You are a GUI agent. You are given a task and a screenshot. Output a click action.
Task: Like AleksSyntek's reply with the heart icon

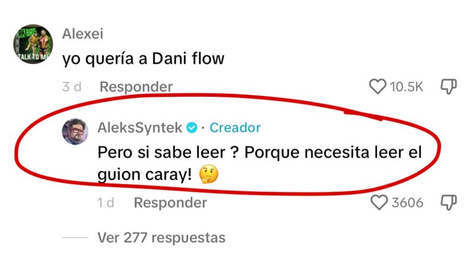(379, 203)
